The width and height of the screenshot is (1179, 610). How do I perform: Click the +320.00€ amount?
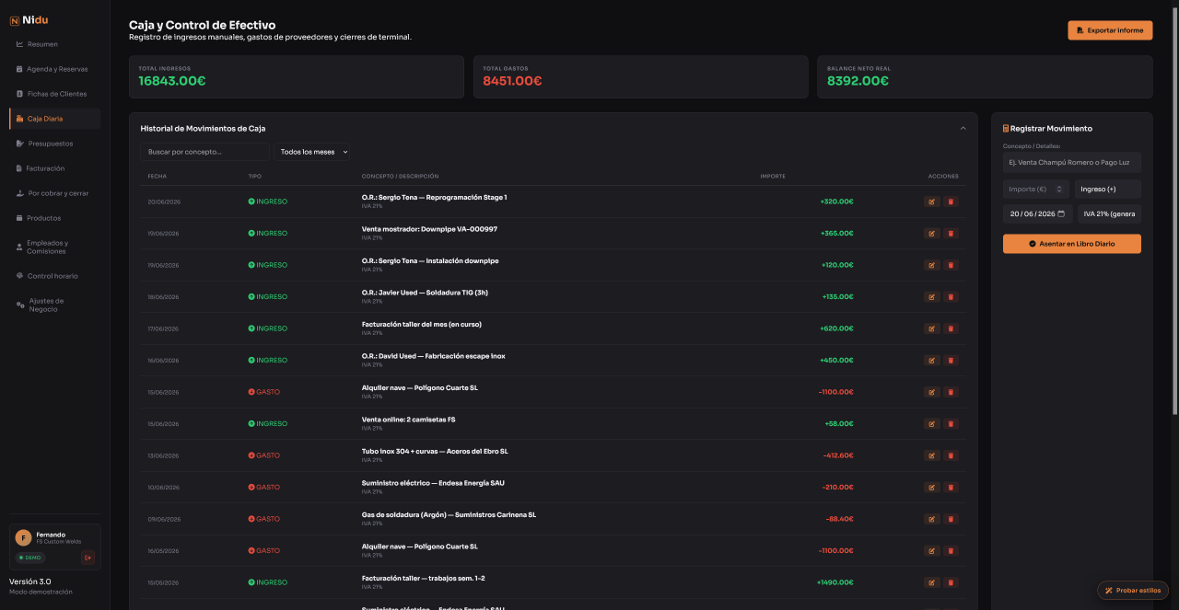836,201
